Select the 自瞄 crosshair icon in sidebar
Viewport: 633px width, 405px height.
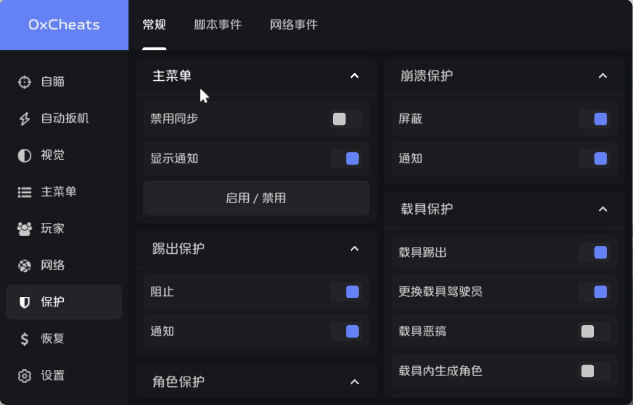[24, 82]
